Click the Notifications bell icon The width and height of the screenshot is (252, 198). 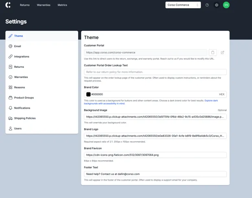pyautogui.click(x=11, y=108)
